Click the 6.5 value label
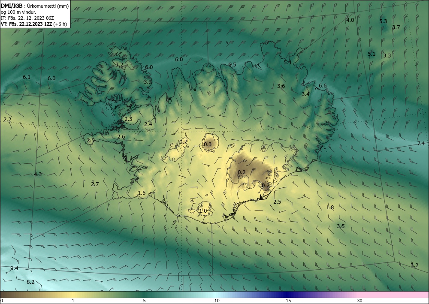The width and height of the screenshot is (429, 304). (232, 64)
